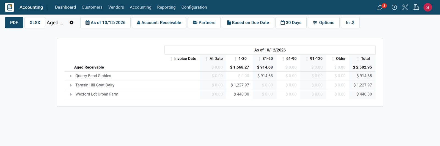Open the In .$ rounding dropdown
Screen dimensions: 440x146
(x=350, y=22)
